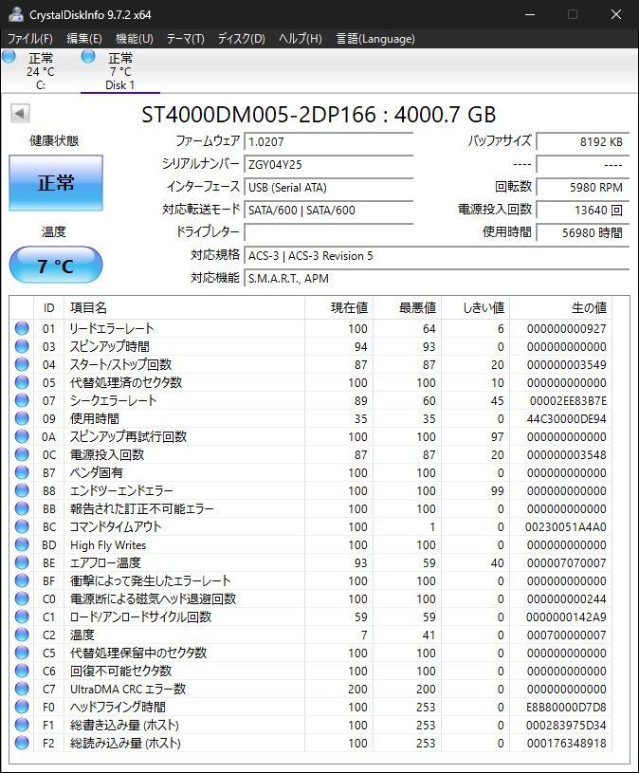The height and width of the screenshot is (773, 639).
Task: Click transfer mode field SATA/600 | SATA/600
Action: click(x=329, y=210)
